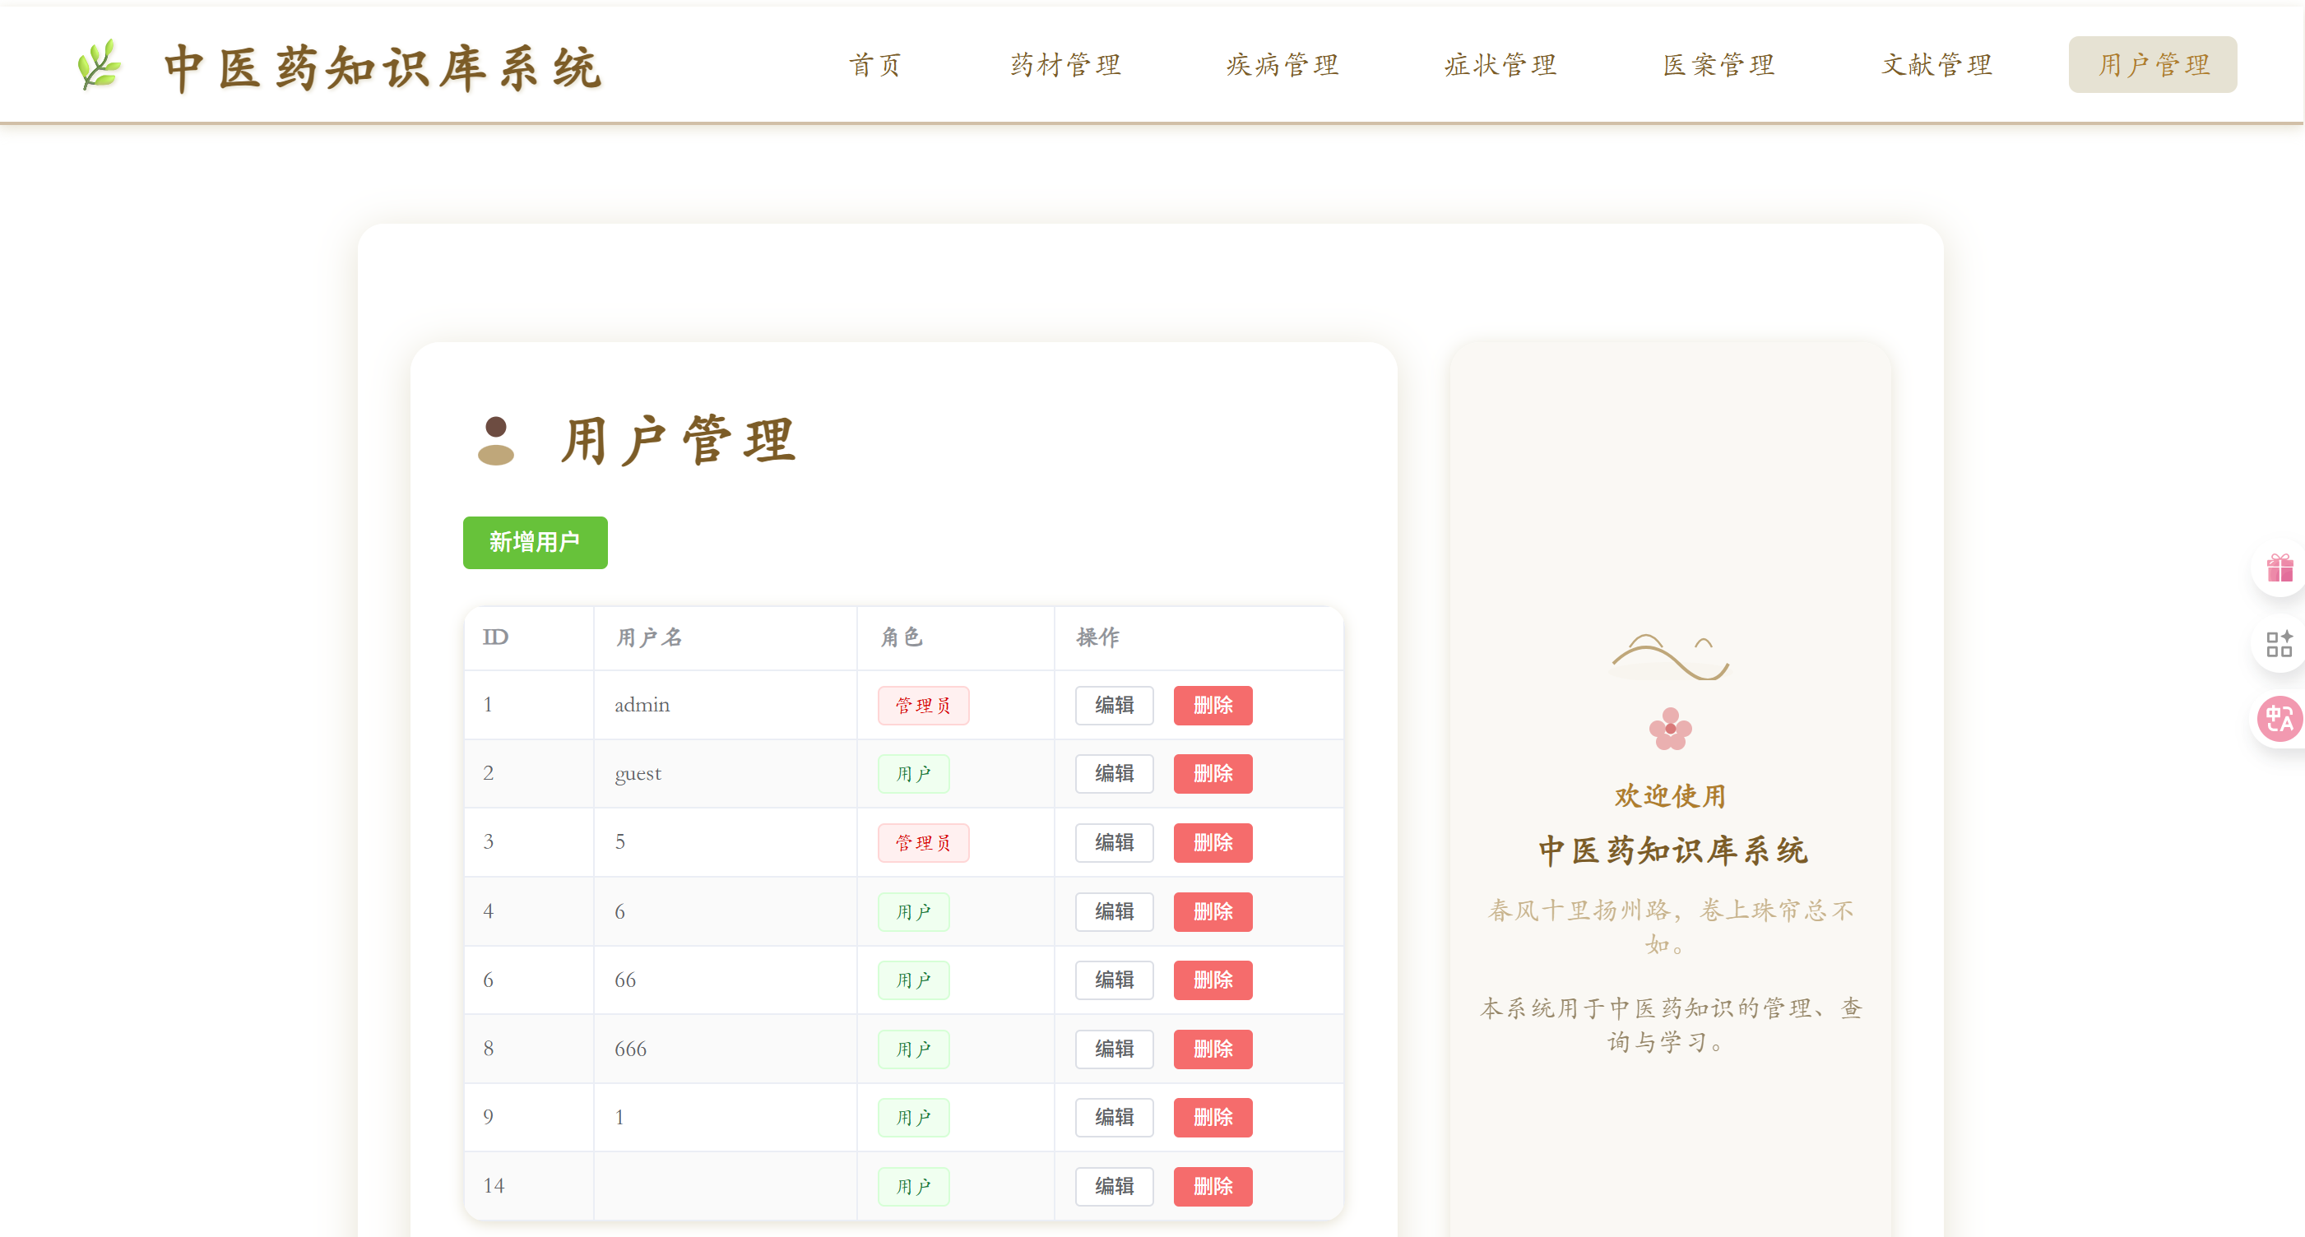Click the pink translate icon
Screen dimensions: 2305x1237
[x=2279, y=719]
